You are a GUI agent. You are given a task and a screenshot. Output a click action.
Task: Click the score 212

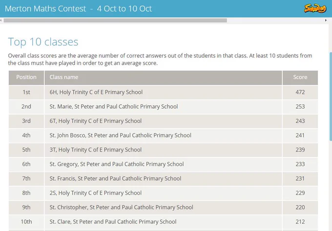point(300,221)
